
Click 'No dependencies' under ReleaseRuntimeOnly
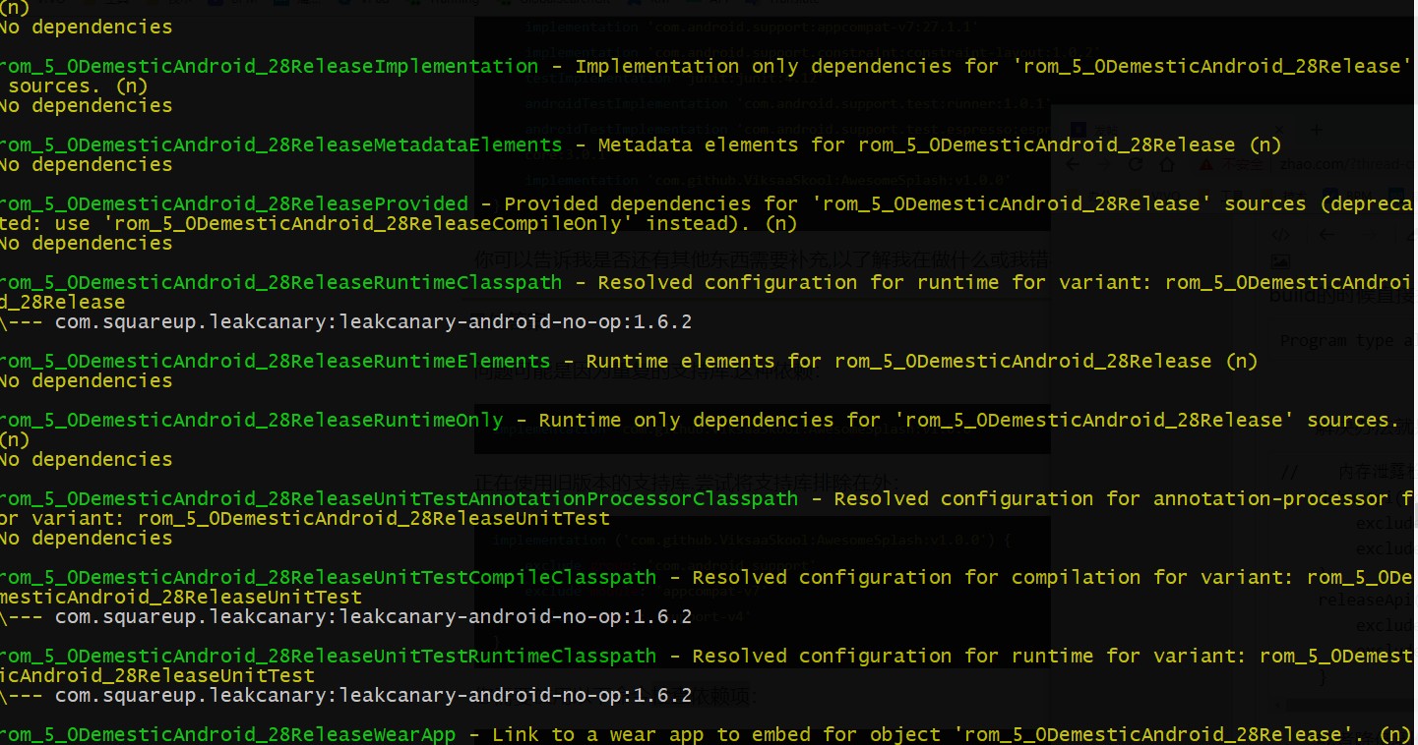tap(86, 460)
